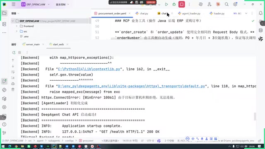
Task: Open the main hamburger menu
Action: (14, 5)
